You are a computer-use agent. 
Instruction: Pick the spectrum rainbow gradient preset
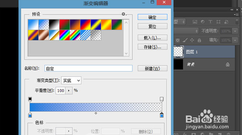[65, 35]
